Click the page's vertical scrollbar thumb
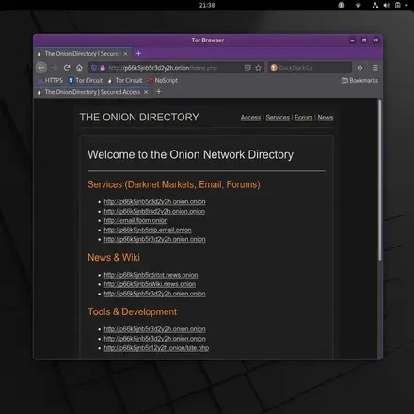Viewport: 414px width, 414px height. click(380, 180)
